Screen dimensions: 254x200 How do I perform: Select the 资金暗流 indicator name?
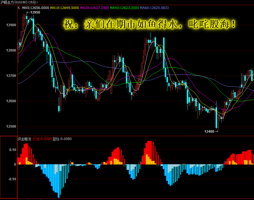(24, 139)
